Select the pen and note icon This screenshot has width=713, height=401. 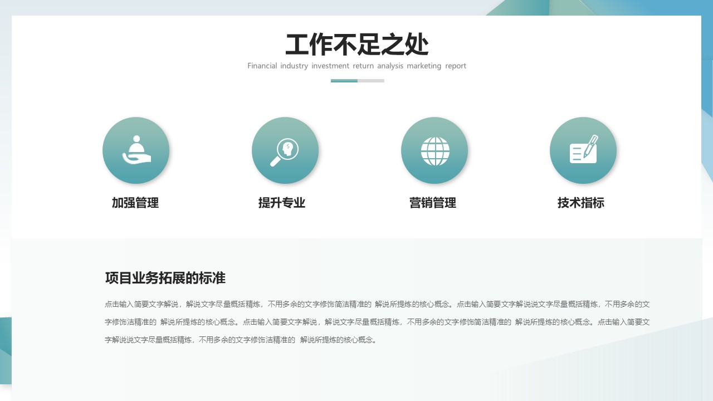[583, 150]
